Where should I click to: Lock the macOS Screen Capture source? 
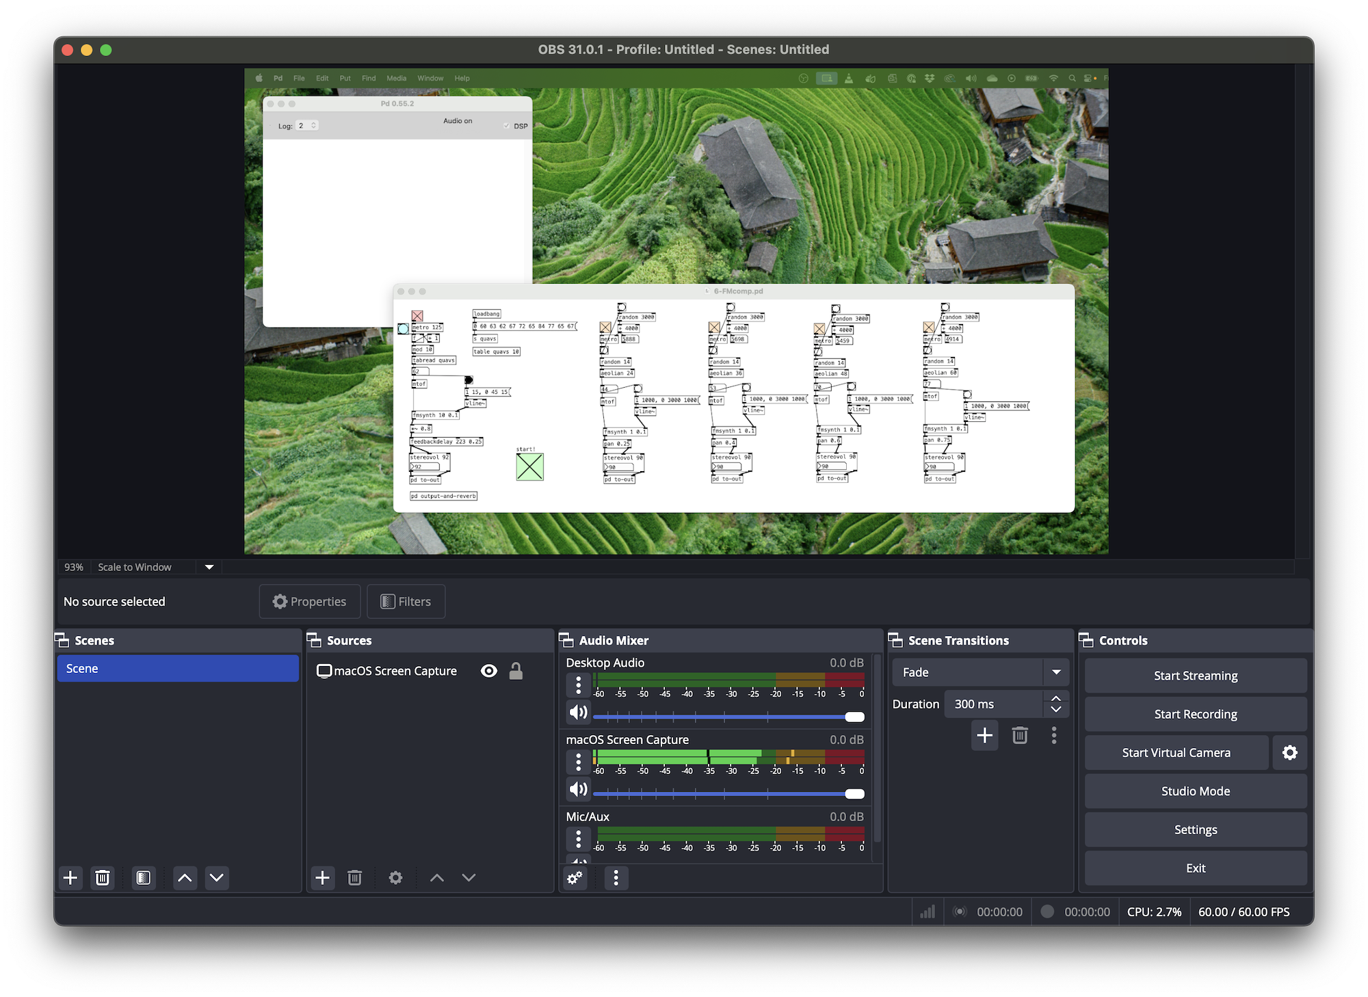(516, 671)
